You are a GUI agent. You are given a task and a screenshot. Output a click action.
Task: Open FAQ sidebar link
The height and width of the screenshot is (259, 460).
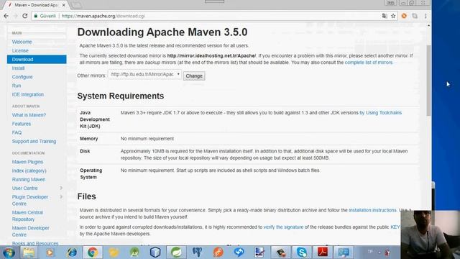[17, 132]
